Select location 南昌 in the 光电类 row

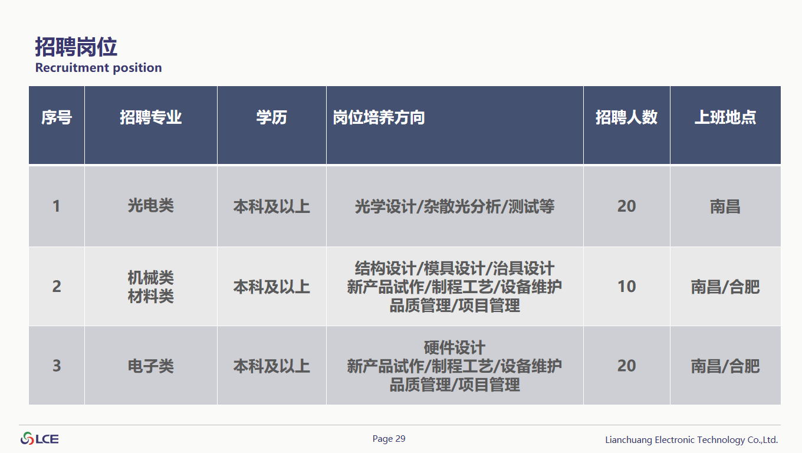click(725, 206)
